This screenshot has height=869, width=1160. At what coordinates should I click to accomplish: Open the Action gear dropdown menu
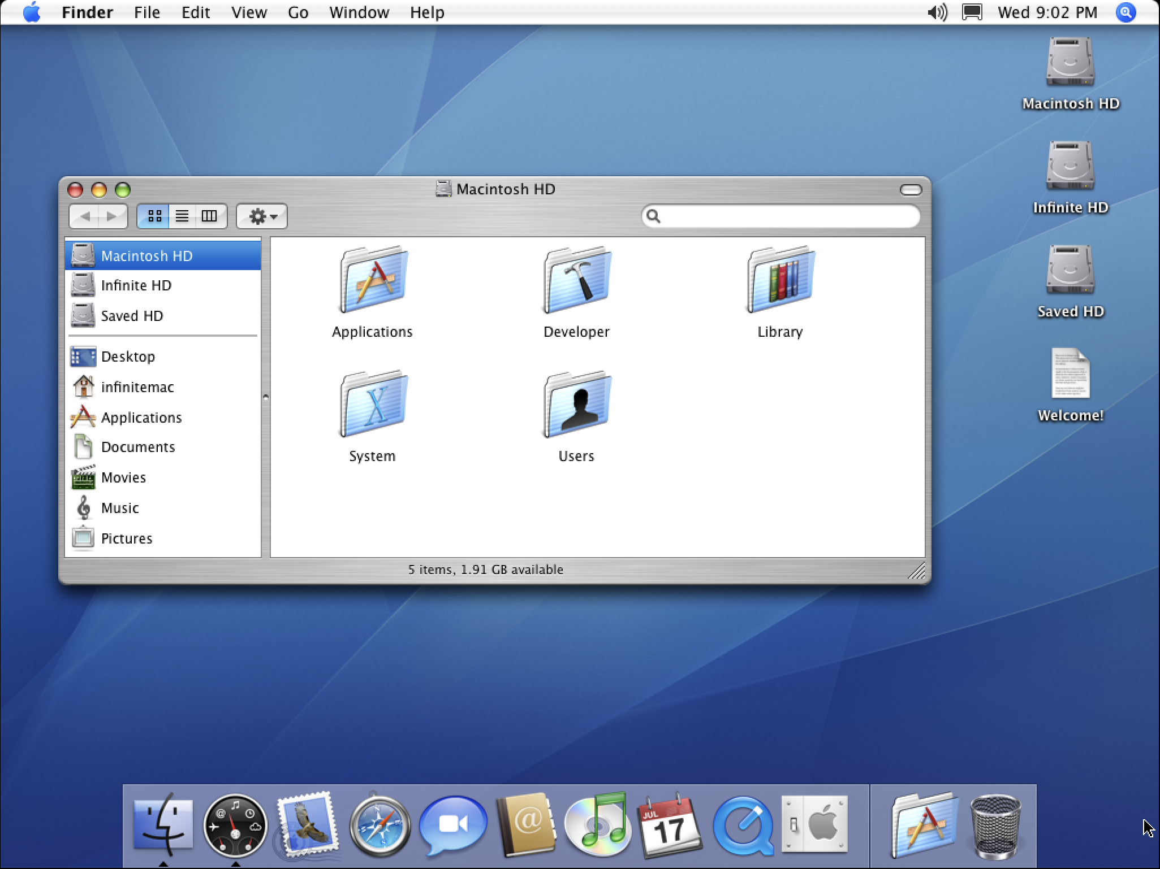(x=262, y=216)
